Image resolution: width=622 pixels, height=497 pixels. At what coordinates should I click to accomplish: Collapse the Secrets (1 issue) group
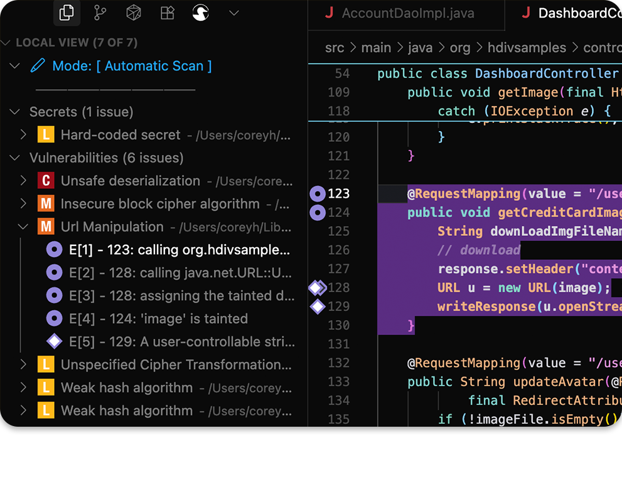click(x=14, y=112)
